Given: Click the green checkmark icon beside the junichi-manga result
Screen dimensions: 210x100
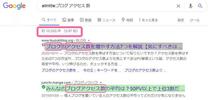Looking at the screenshot, I should (43, 87).
